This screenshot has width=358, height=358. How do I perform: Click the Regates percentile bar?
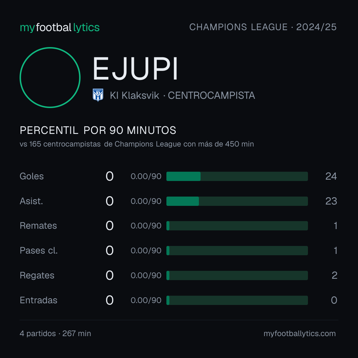(237, 275)
